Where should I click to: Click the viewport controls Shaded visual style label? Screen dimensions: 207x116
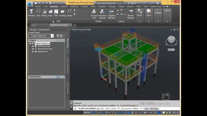[x=87, y=29]
